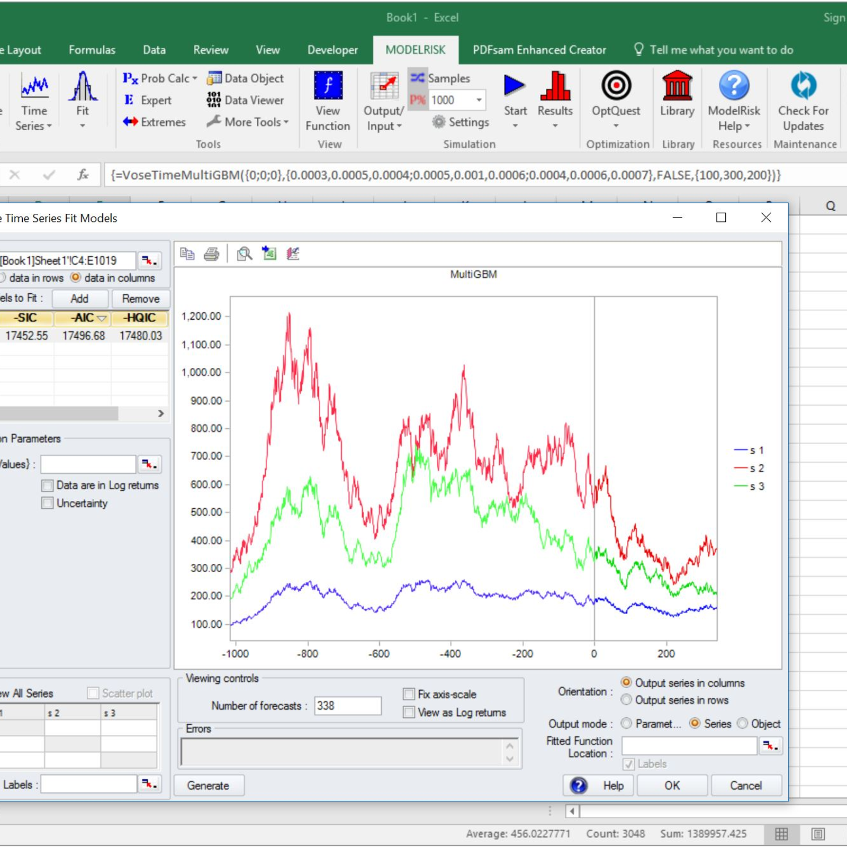The height and width of the screenshot is (847, 847).
Task: Select Labels range selector icon
Action: pos(149,784)
